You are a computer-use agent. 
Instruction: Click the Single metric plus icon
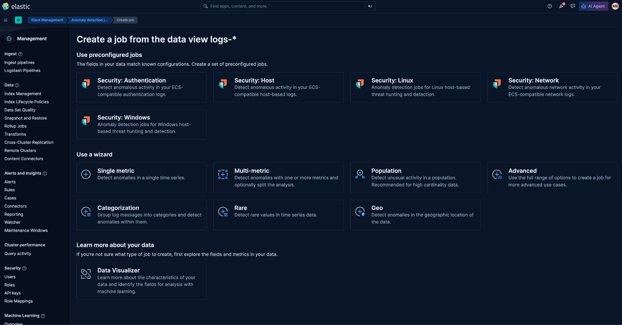86,174
